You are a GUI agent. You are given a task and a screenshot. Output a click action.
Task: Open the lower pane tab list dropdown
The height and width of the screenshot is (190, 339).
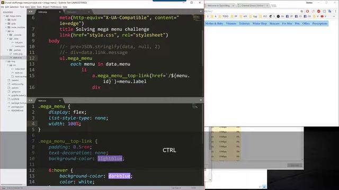201,100
